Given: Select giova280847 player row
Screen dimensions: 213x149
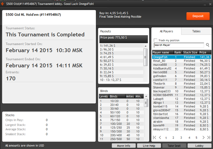Looking at the screenshot, I should tap(182, 110).
